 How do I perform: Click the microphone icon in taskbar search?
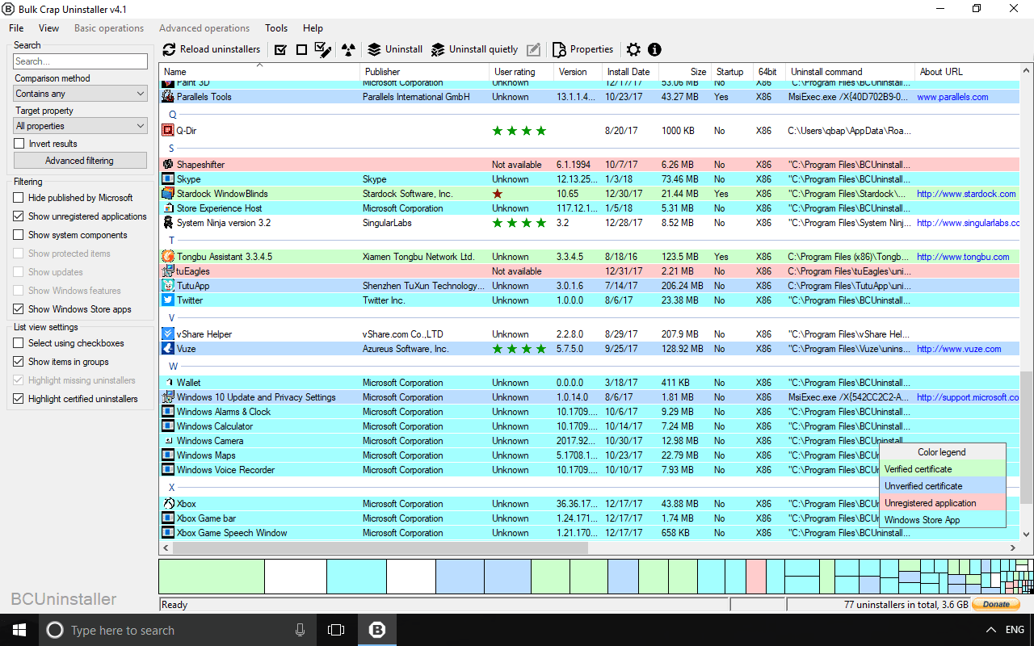(x=301, y=630)
